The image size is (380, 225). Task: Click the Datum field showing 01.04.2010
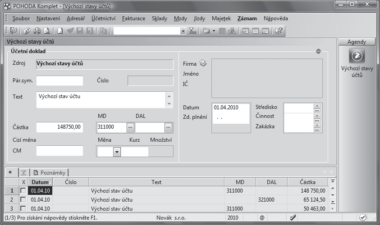coord(231,108)
